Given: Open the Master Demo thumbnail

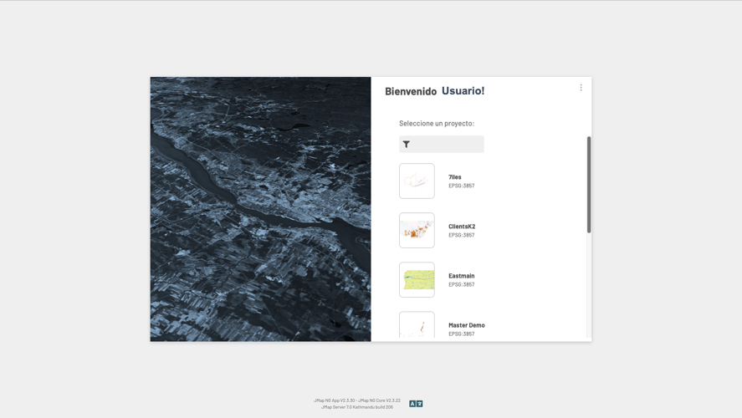Looking at the screenshot, I should click(x=417, y=325).
